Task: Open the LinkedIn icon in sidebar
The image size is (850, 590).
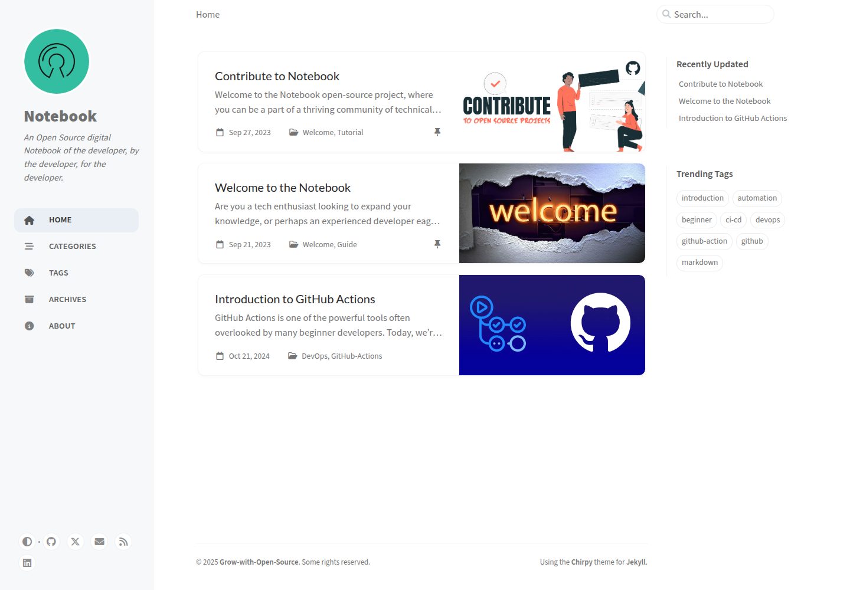Action: pos(27,563)
